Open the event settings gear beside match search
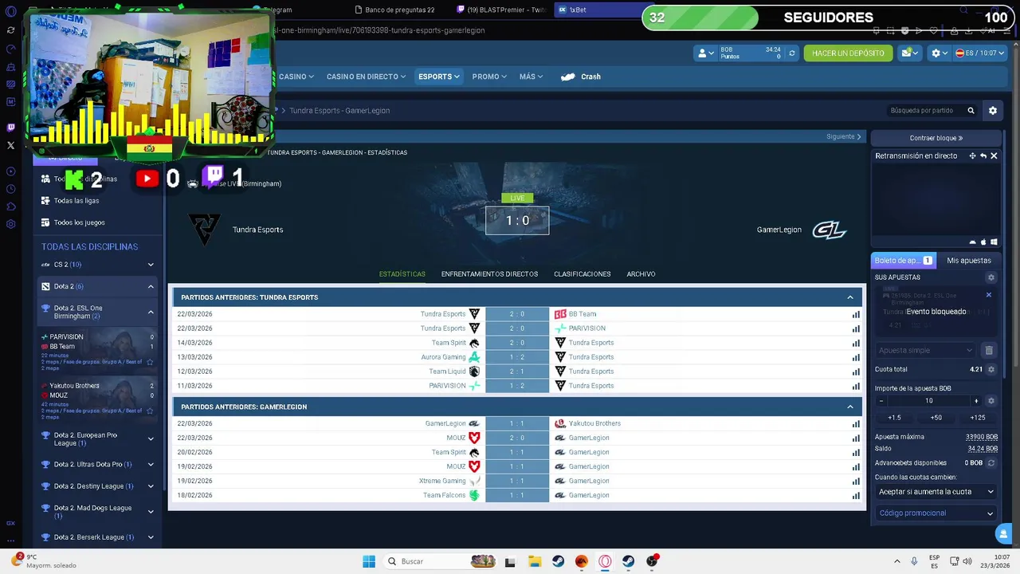The height and width of the screenshot is (574, 1020). click(993, 111)
